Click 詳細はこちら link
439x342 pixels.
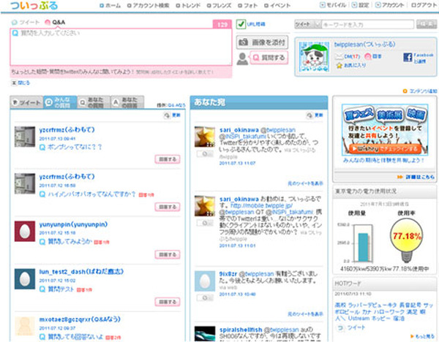(416, 177)
